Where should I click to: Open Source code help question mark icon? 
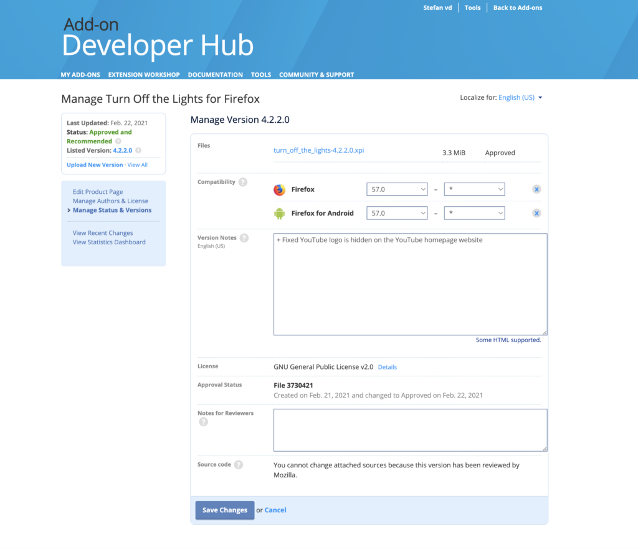click(239, 465)
